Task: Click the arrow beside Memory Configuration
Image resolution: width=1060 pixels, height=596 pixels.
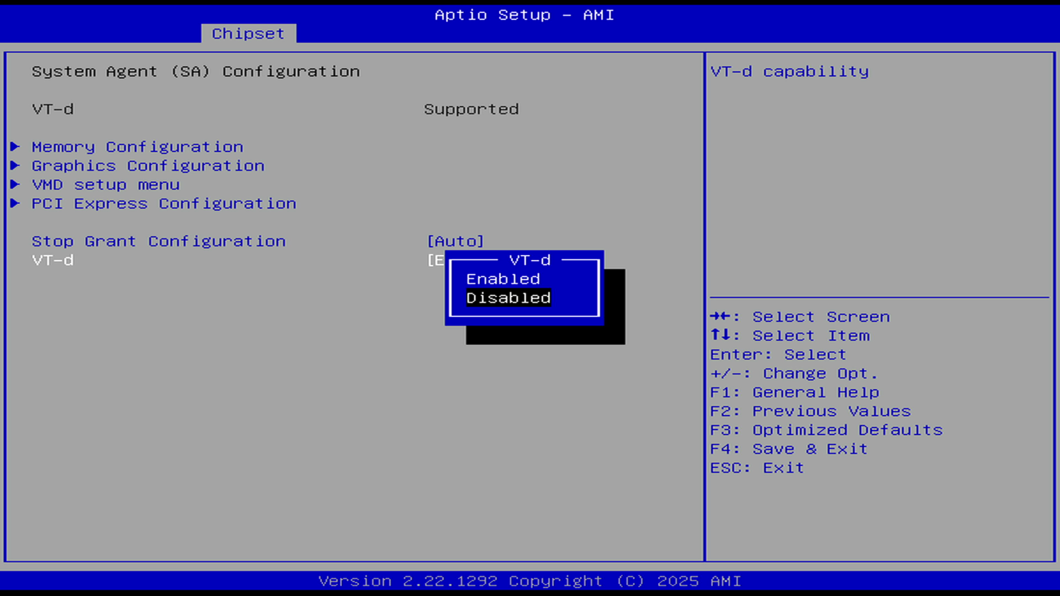Action: [x=15, y=146]
